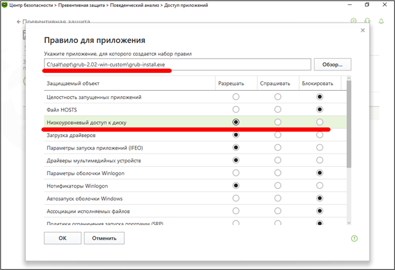This screenshot has width=395, height=270.
Task: Block Нотификаторы Winlogon
Action: [320, 186]
